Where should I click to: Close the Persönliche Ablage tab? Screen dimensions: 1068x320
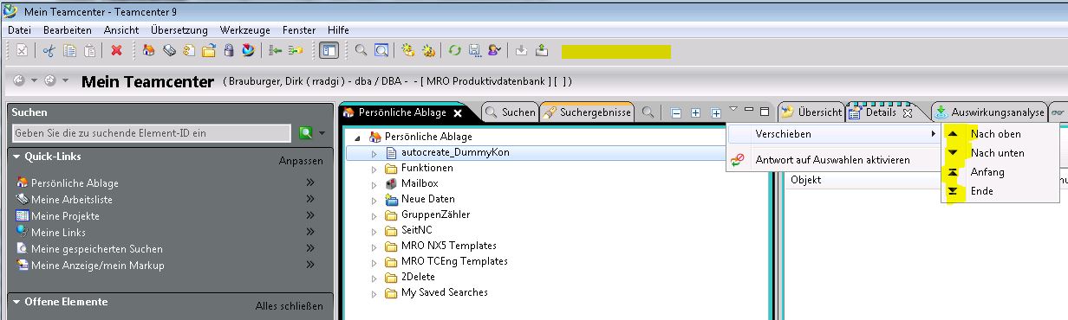click(x=458, y=113)
